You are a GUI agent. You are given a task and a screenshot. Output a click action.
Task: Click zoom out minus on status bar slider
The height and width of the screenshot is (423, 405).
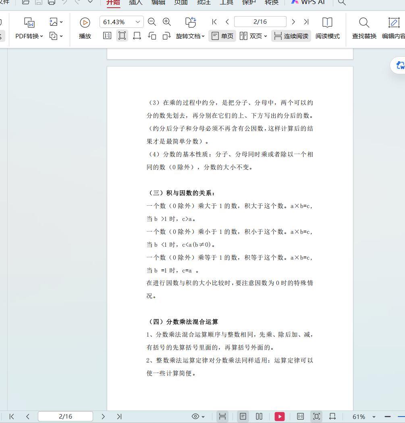(x=388, y=417)
